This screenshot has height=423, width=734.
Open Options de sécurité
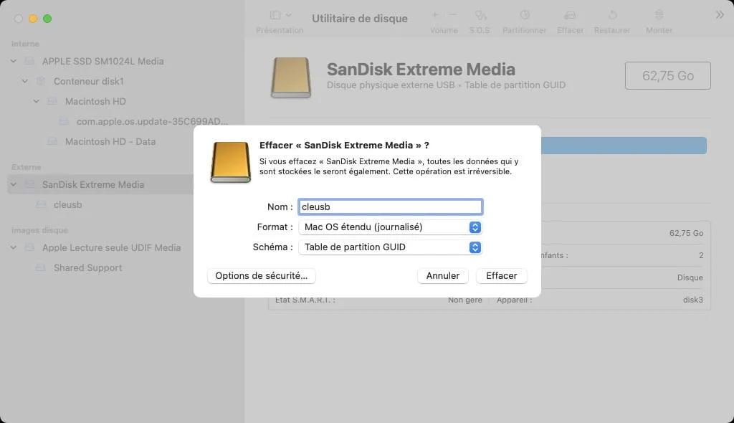coord(261,275)
